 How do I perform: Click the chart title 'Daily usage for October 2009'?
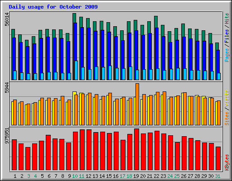pos(53,7)
